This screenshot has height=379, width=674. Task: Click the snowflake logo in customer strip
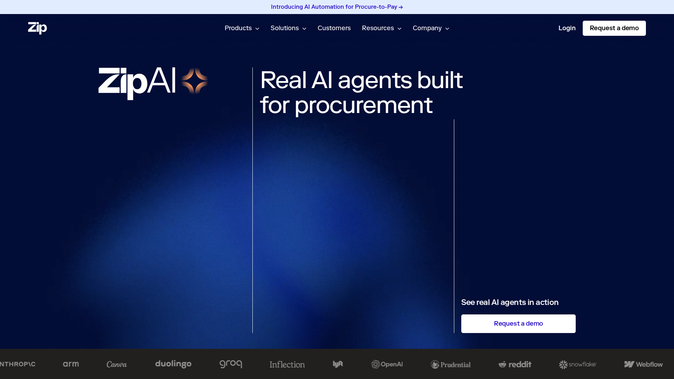point(578,364)
